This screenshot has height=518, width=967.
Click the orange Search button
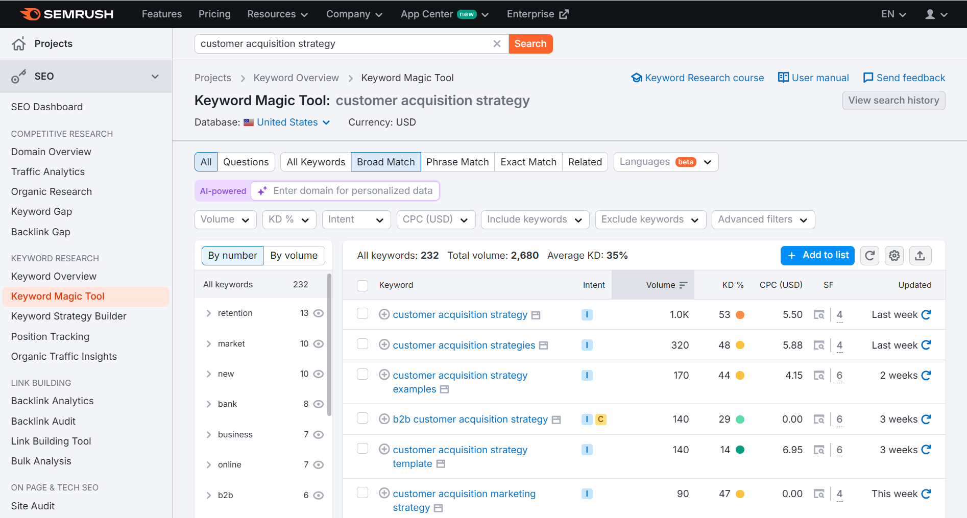click(x=530, y=44)
